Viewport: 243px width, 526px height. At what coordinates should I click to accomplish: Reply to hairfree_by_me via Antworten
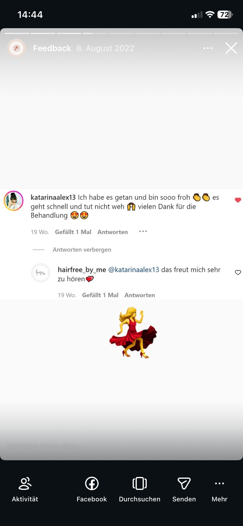tap(140, 295)
